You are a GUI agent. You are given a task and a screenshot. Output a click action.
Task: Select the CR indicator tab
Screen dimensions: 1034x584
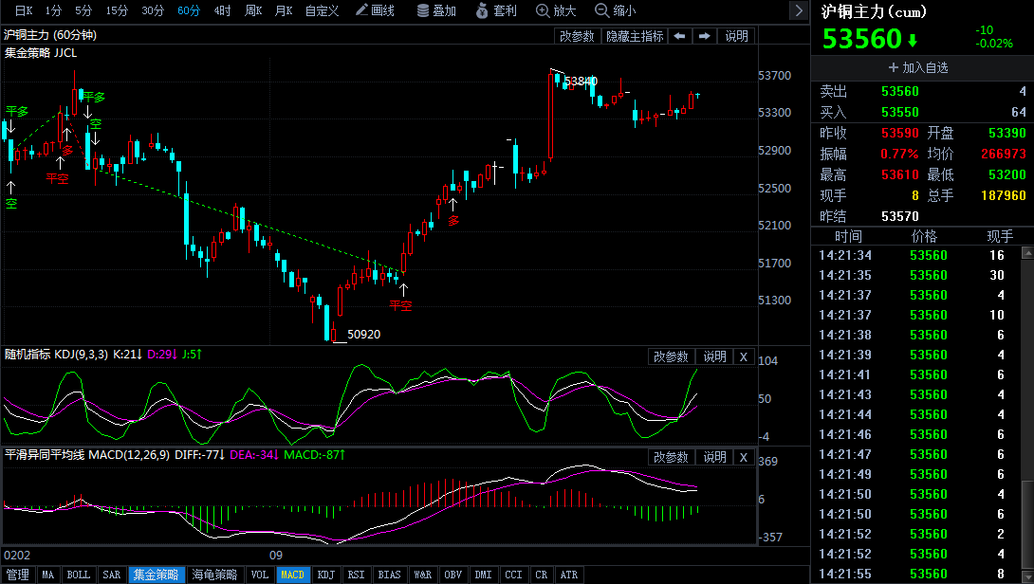pyautogui.click(x=542, y=575)
